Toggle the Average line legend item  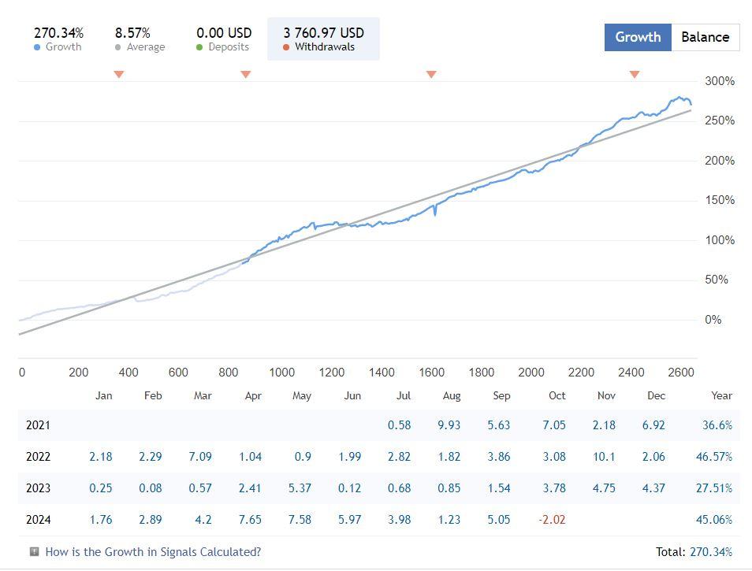140,39
